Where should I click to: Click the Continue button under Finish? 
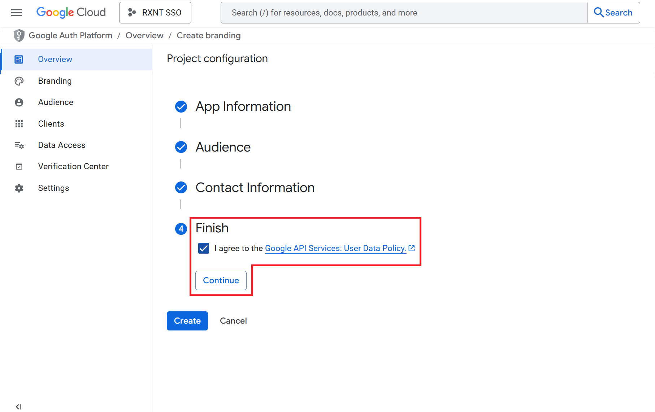(x=221, y=280)
